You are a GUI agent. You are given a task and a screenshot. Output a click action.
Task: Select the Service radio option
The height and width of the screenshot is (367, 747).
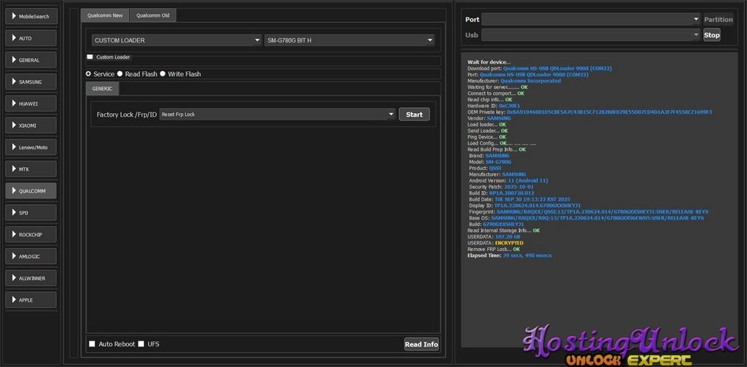click(88, 74)
